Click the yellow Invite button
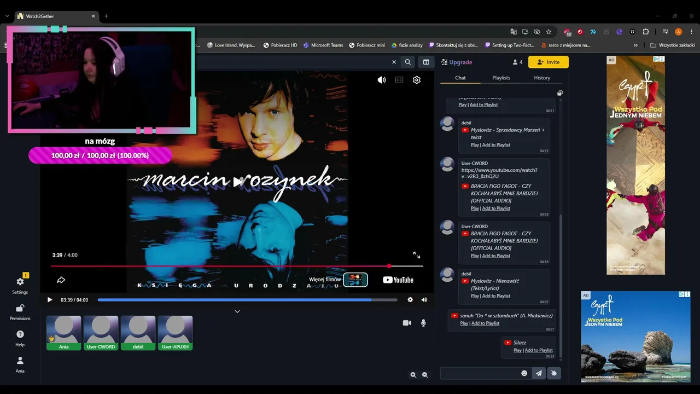This screenshot has width=700, height=394. point(549,62)
